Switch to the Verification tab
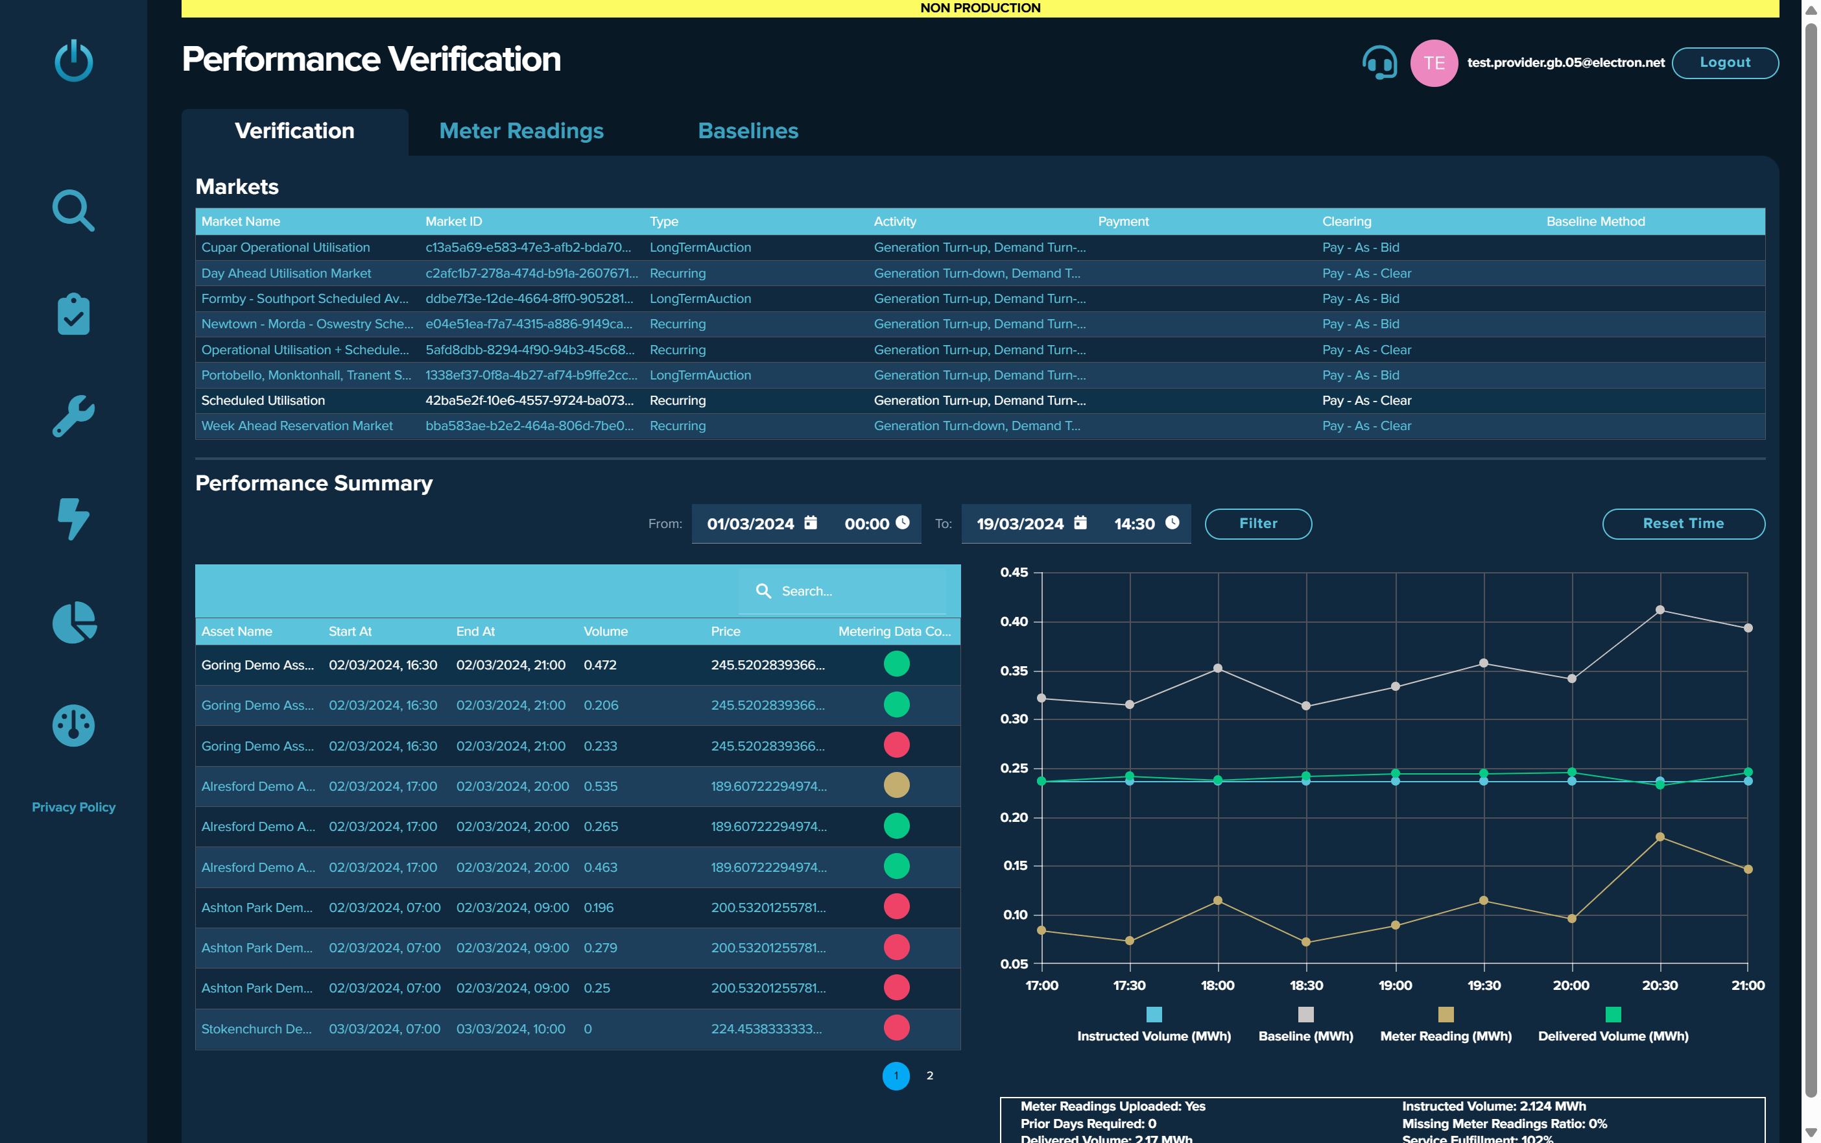 [294, 132]
